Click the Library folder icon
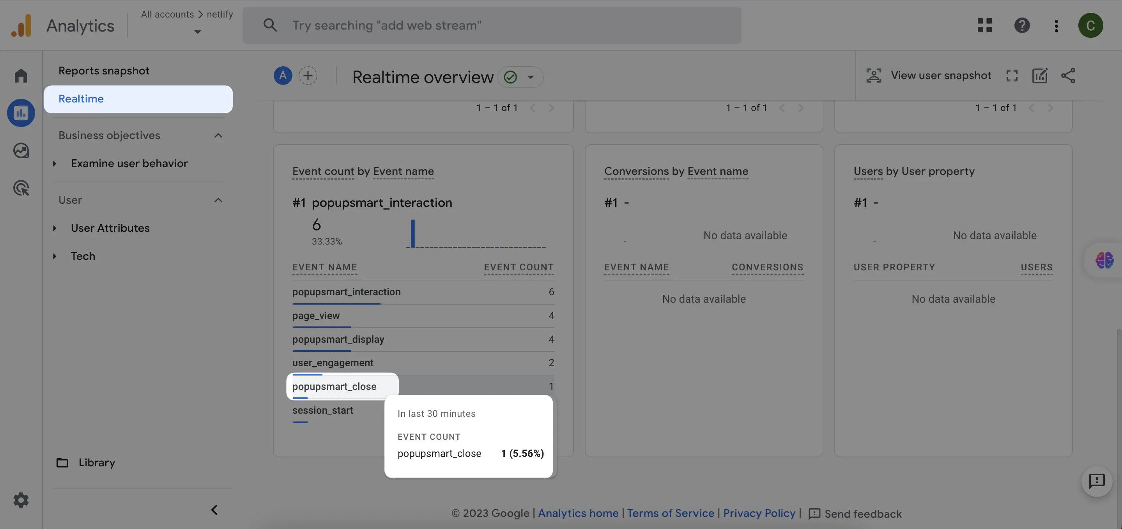 click(62, 462)
